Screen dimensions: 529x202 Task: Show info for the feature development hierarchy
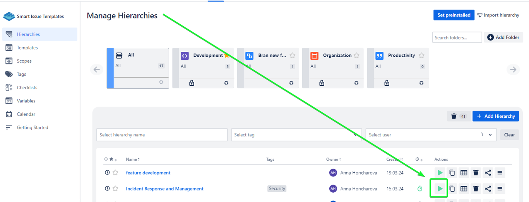point(107,173)
